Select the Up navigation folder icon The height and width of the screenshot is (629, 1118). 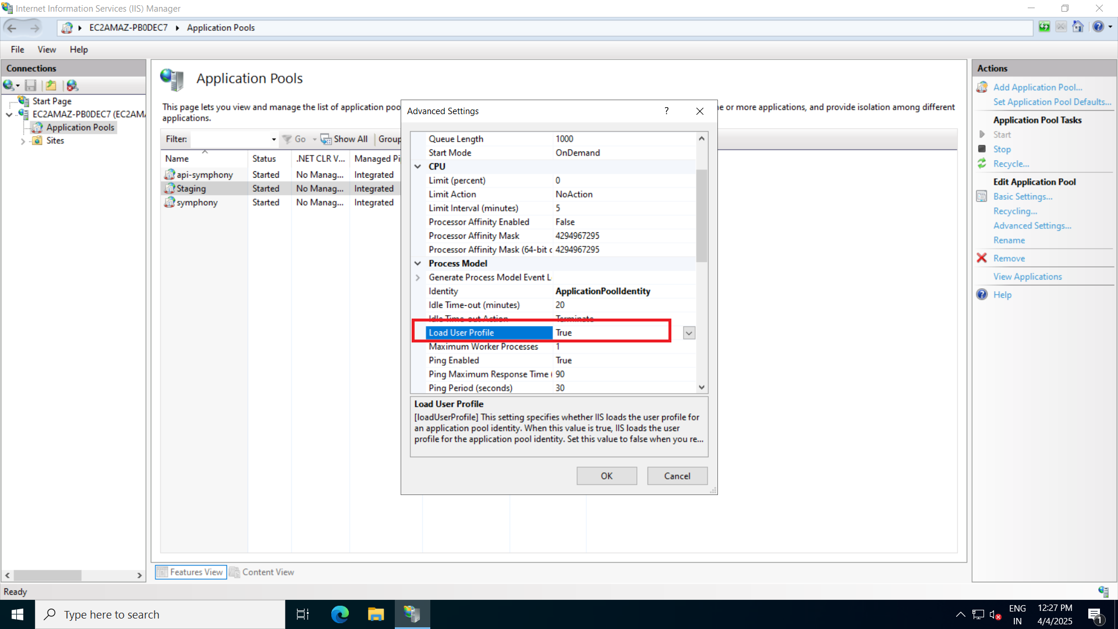[51, 85]
